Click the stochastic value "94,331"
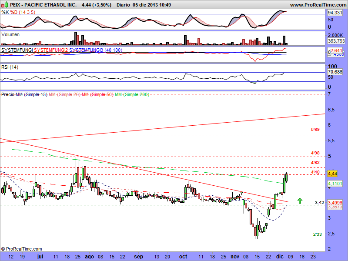The height and width of the screenshot is (261, 348). coord(335,13)
